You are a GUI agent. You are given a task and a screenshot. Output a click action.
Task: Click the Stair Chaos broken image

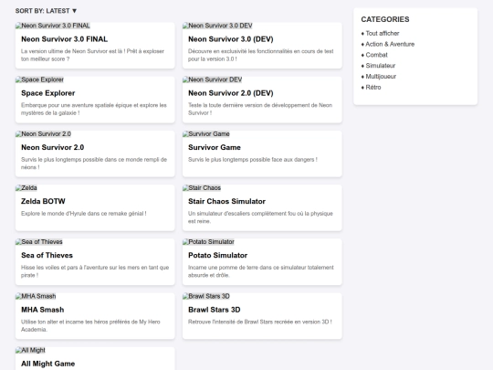pos(202,188)
